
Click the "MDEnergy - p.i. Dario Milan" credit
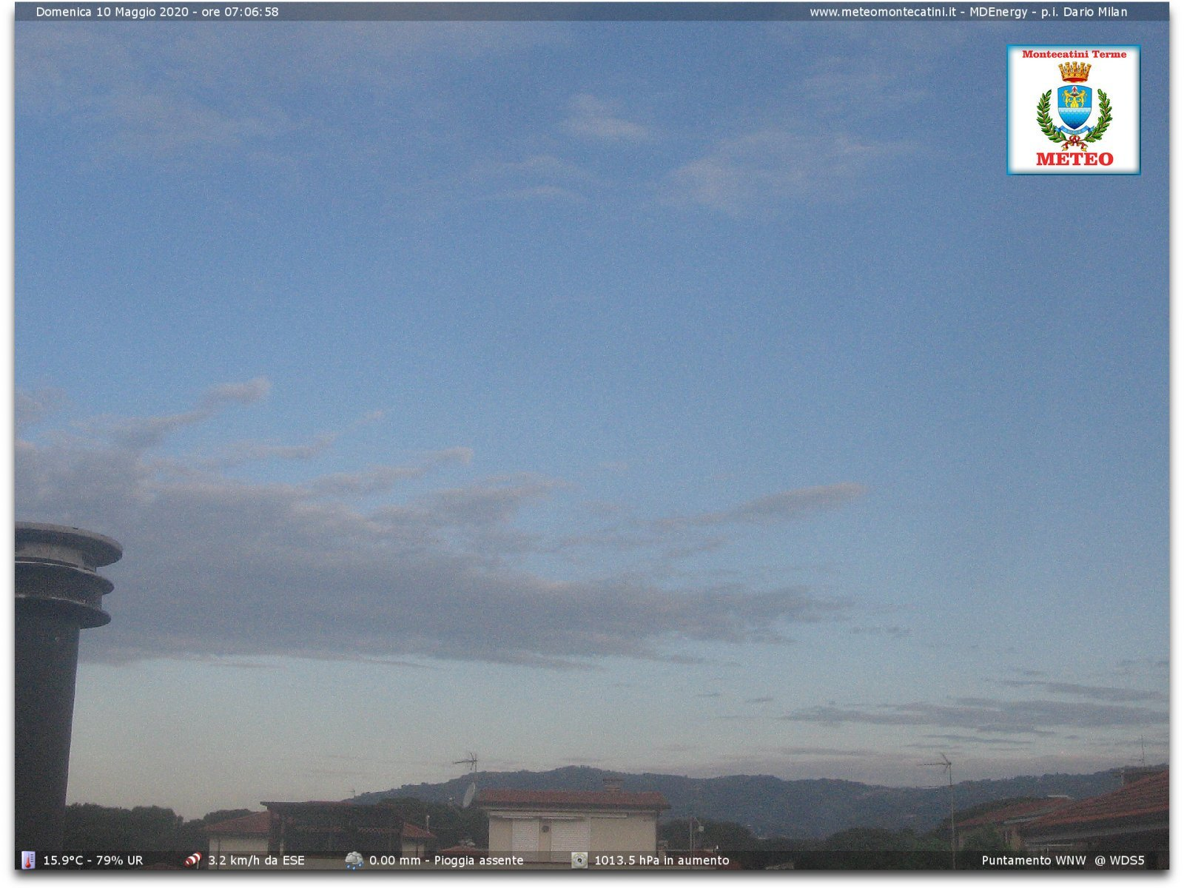1049,12
